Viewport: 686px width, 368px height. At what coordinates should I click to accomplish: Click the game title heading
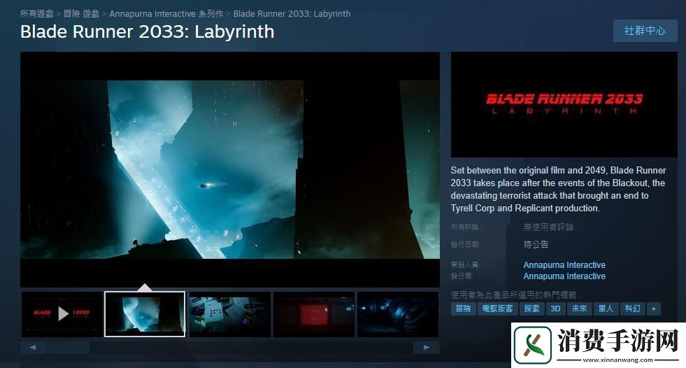[x=147, y=32]
